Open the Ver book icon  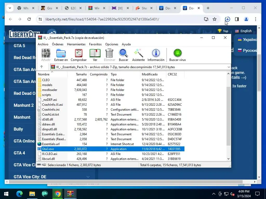coord(95,55)
